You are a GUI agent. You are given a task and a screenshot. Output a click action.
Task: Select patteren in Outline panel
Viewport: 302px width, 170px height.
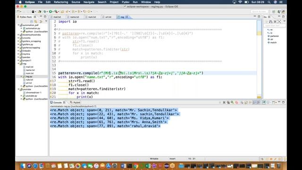pyautogui.click(x=274, y=36)
